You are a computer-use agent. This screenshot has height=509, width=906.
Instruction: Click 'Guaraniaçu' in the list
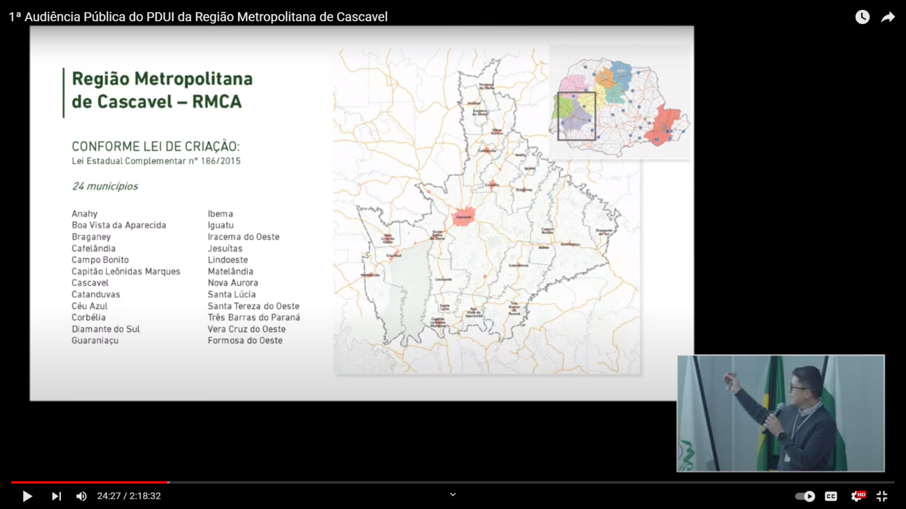(95, 341)
